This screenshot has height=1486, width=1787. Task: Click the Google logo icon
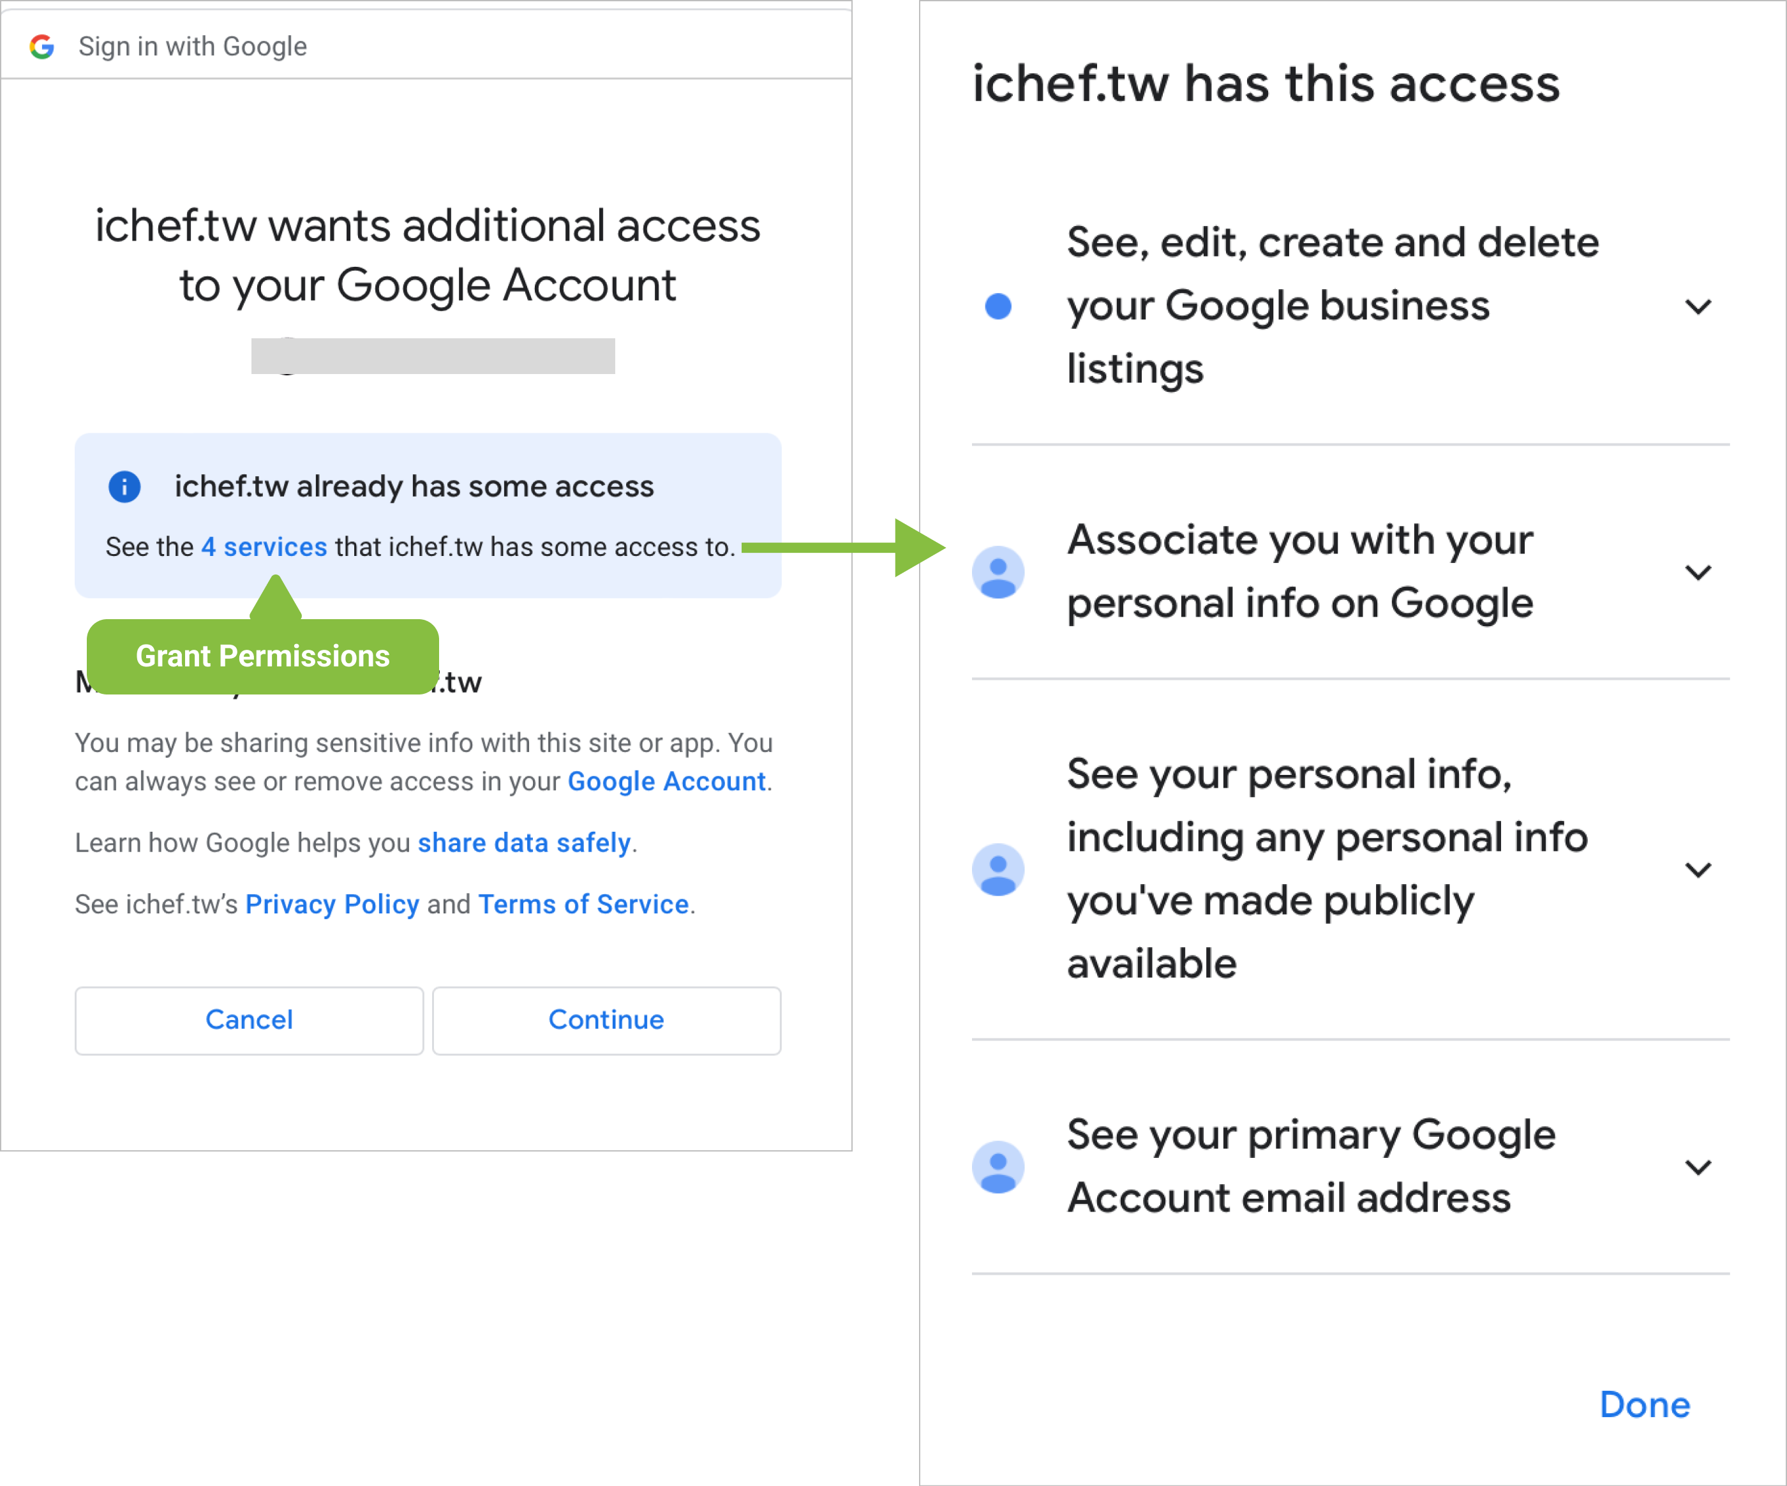[41, 47]
